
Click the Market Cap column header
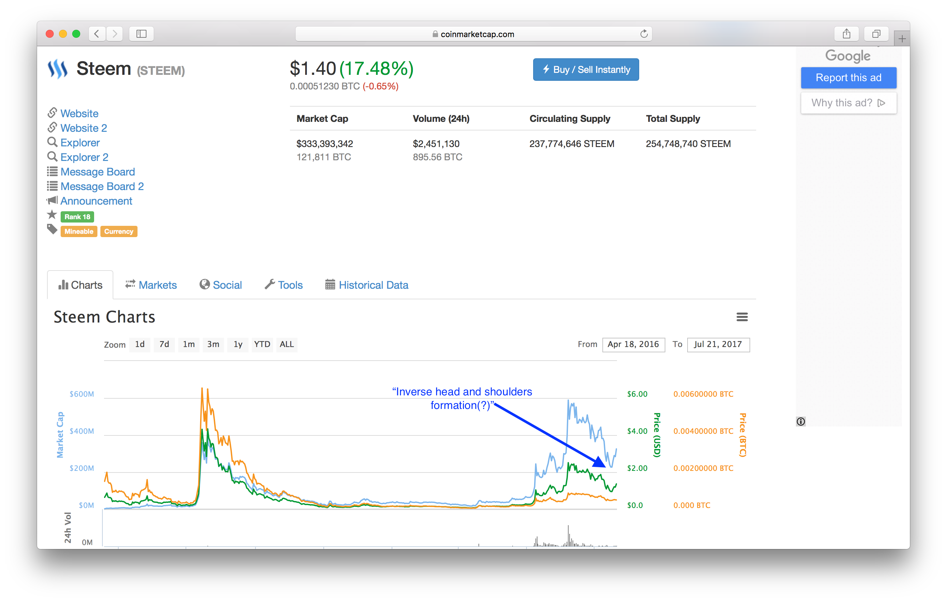pyautogui.click(x=322, y=118)
